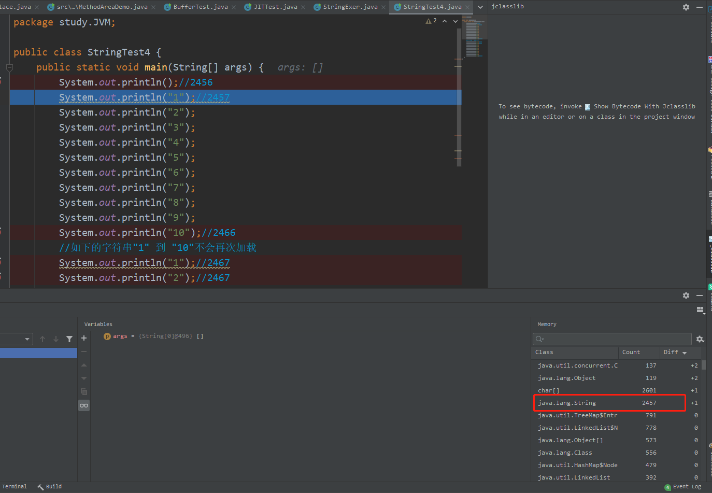Move to previous frame up arrow

(x=42, y=339)
